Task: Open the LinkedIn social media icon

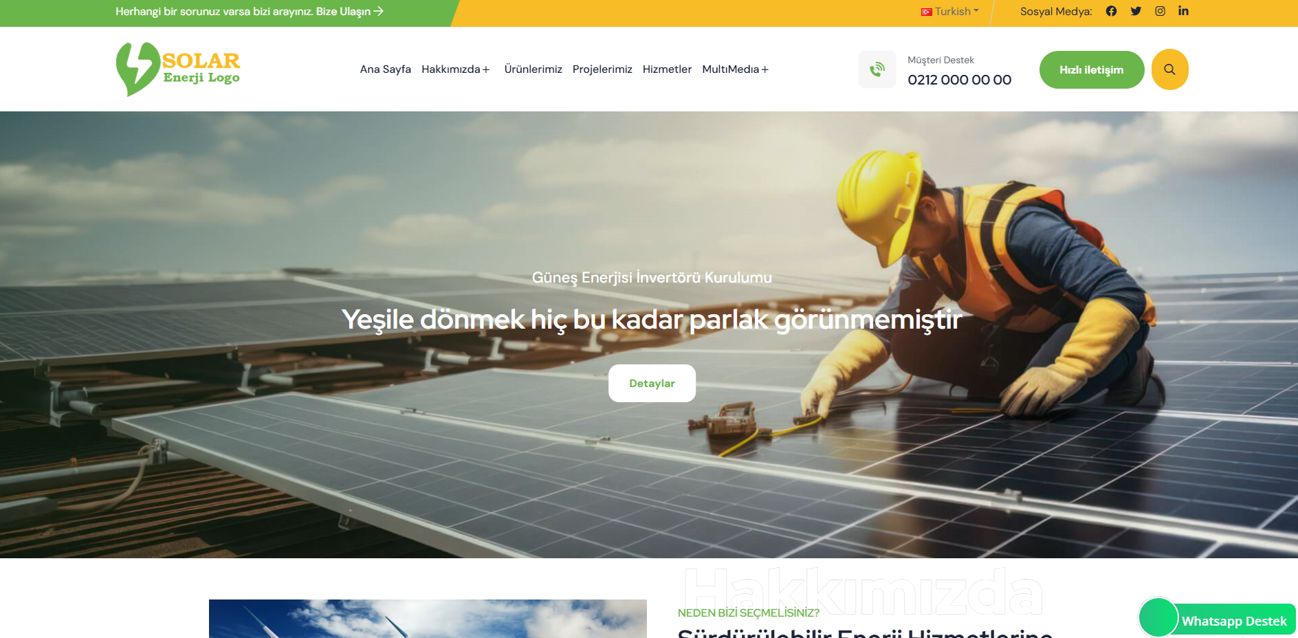Action: pyautogui.click(x=1183, y=11)
